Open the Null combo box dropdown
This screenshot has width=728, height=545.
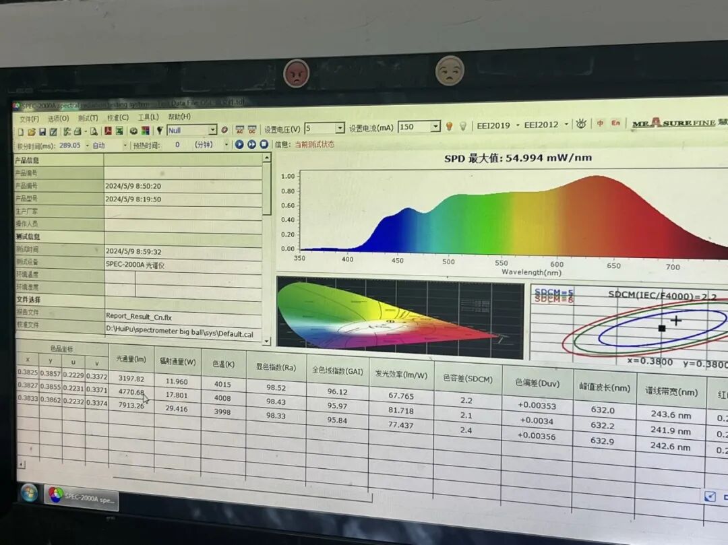(x=212, y=130)
